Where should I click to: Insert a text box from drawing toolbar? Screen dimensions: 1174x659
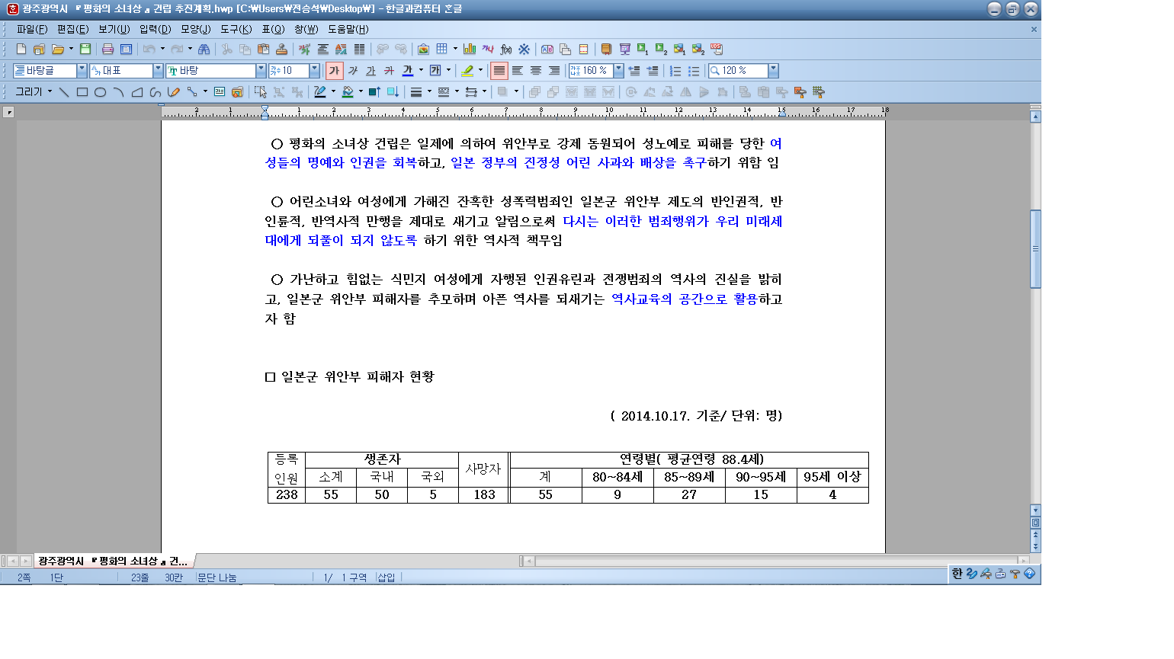pos(220,92)
